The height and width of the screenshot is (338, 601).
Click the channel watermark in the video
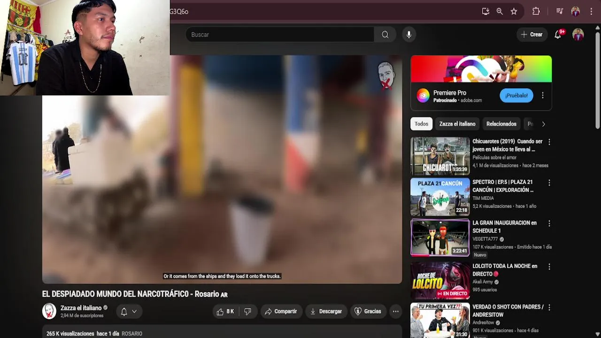(386, 75)
